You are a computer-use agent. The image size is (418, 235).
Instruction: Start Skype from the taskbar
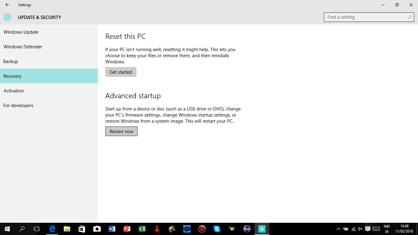tap(217, 229)
